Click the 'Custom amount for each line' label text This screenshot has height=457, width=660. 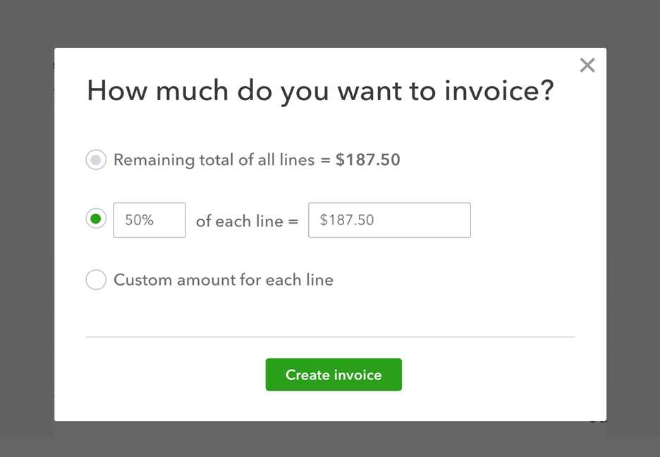click(224, 280)
